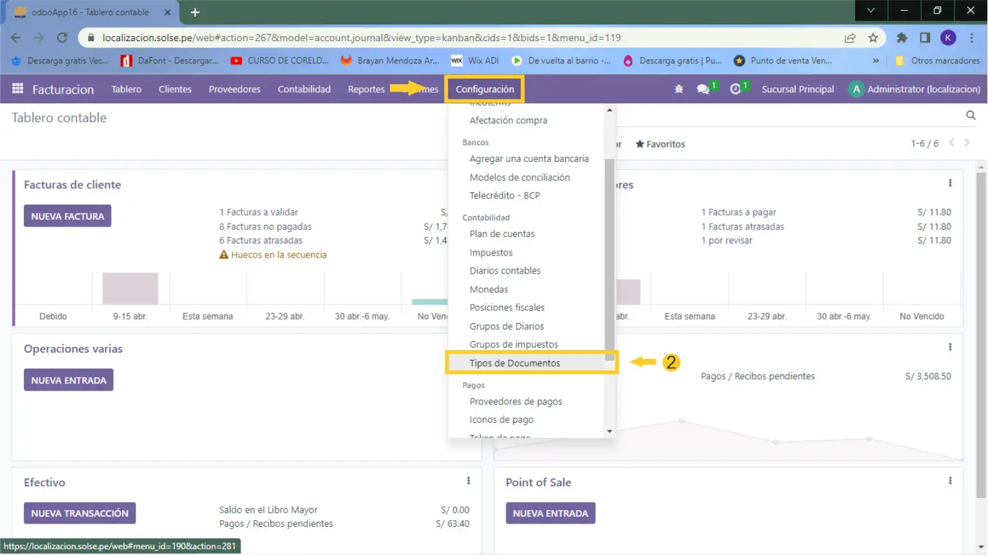The width and height of the screenshot is (988, 555).
Task: Select Impuestos entry
Action: [x=491, y=252]
